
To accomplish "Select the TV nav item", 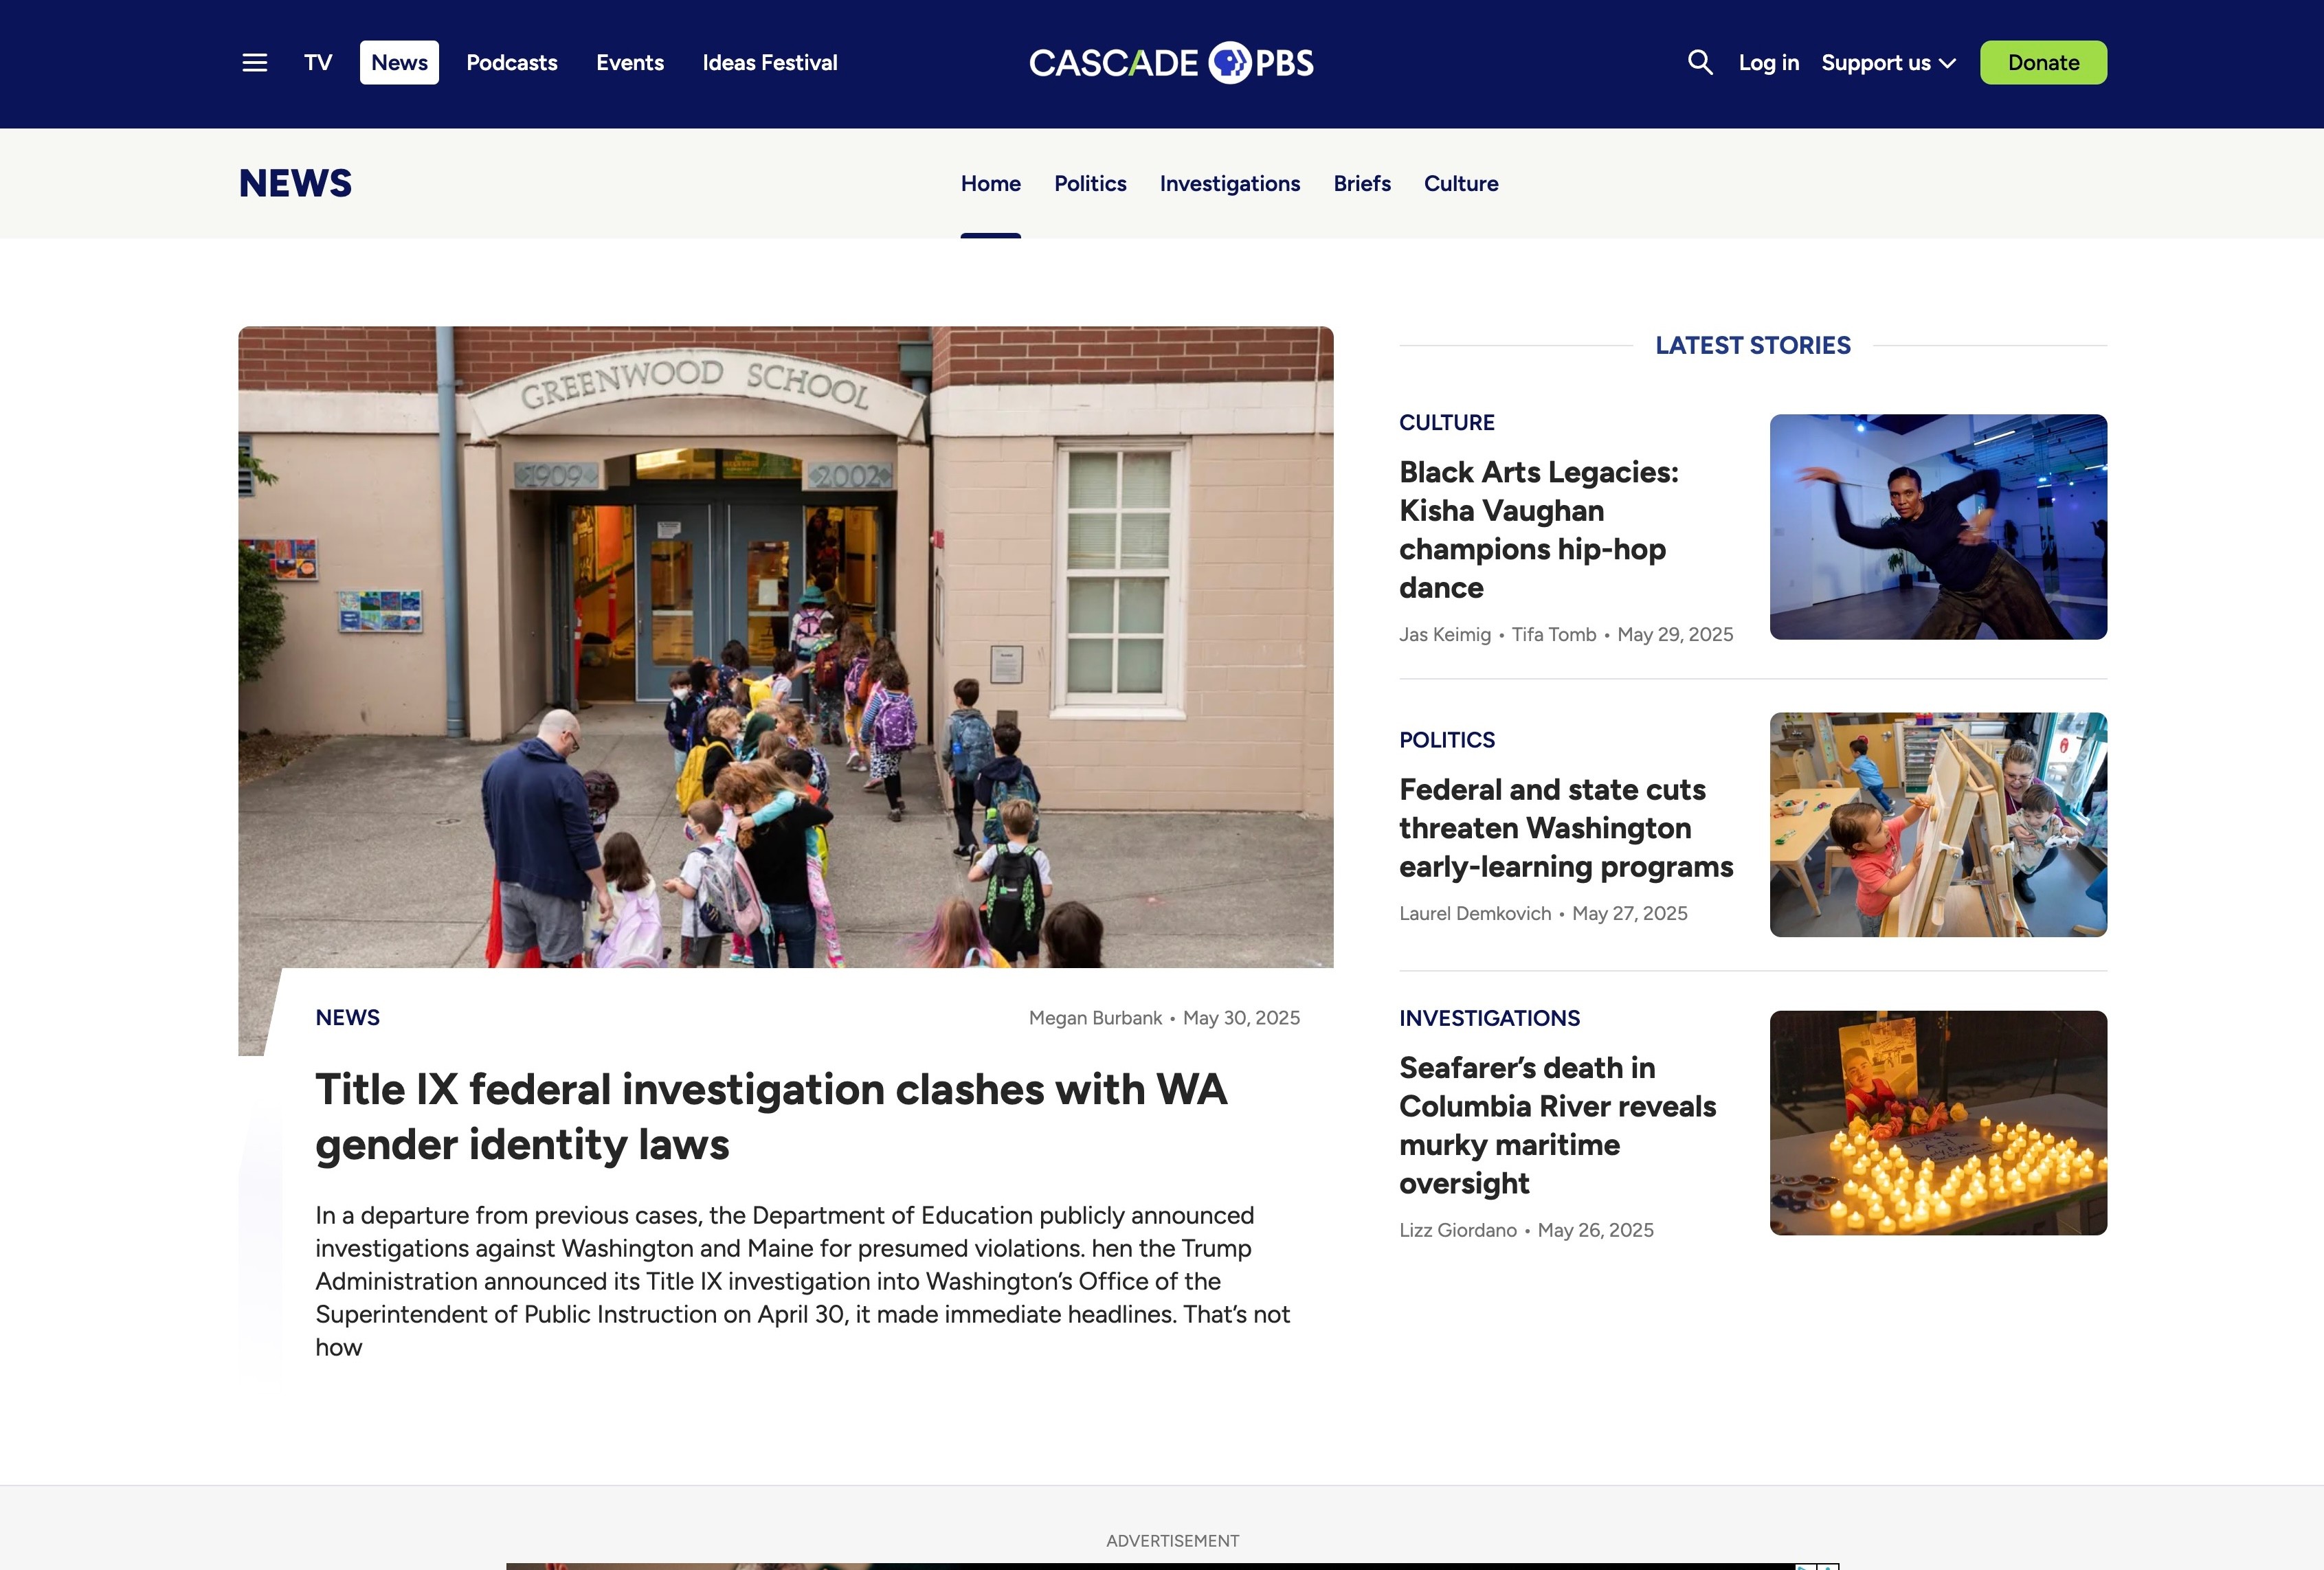I will point(318,63).
